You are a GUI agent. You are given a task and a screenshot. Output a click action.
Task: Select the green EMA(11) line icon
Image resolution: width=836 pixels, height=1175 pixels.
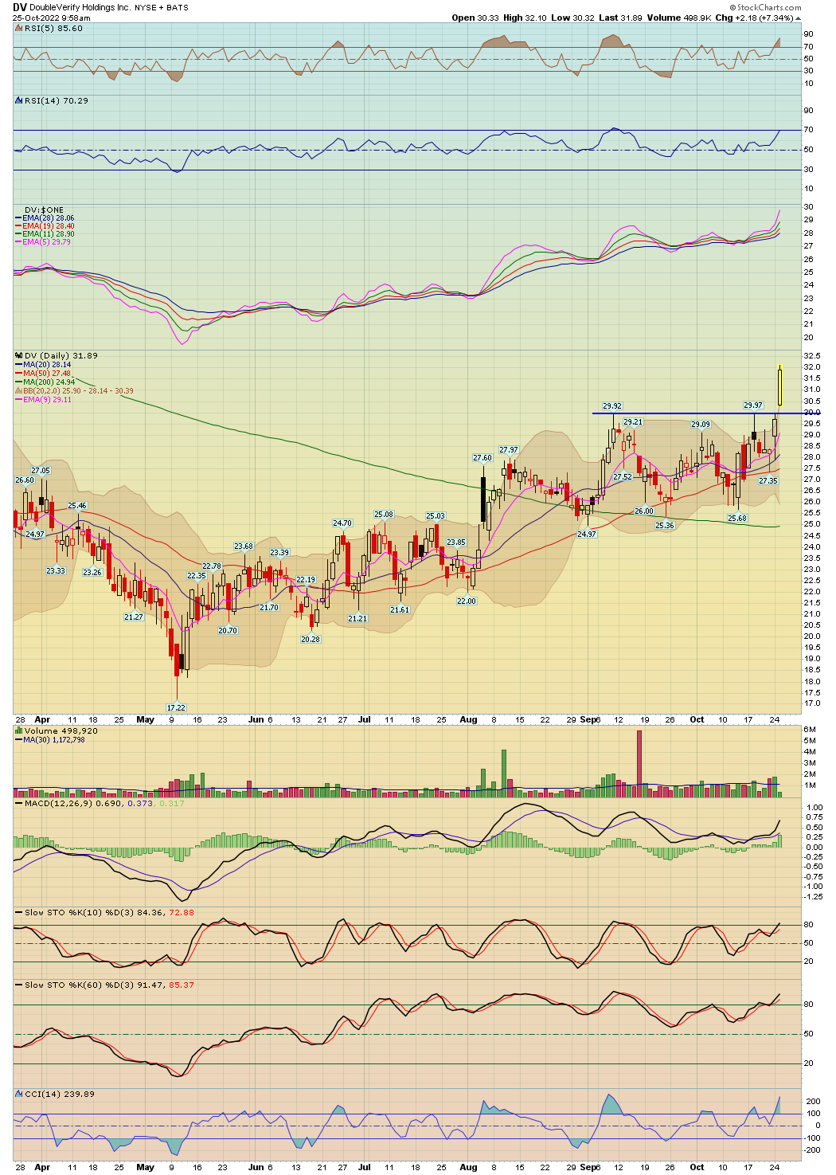[18, 233]
